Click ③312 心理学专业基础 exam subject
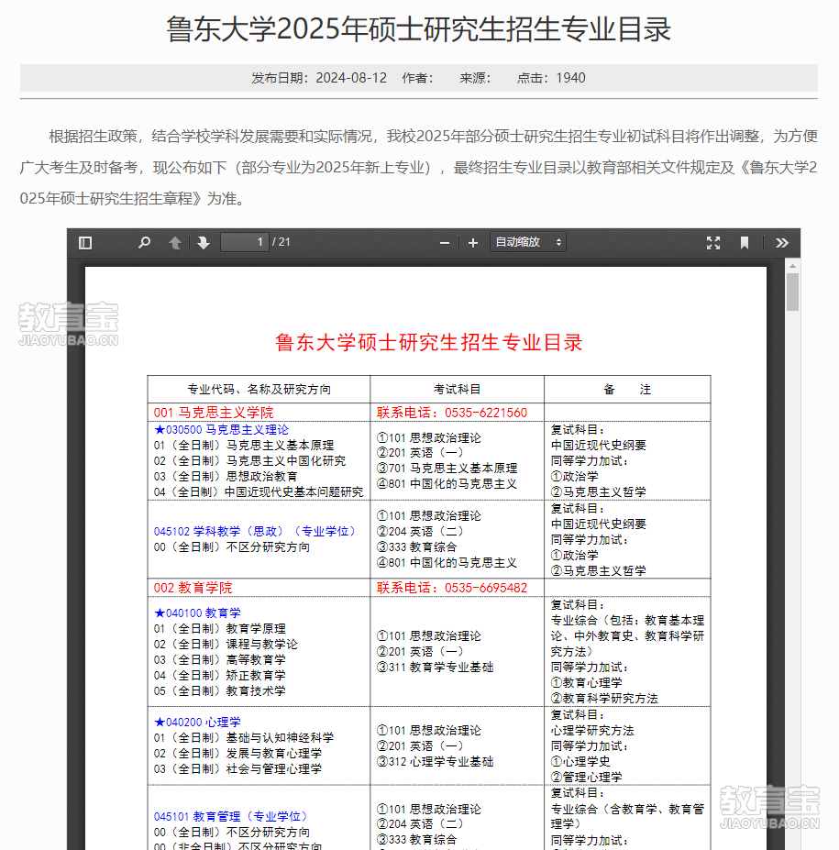Viewport: 839px width, 850px height. point(436,761)
